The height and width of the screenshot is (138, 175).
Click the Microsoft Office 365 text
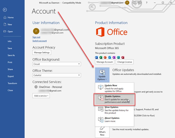click(x=107, y=48)
